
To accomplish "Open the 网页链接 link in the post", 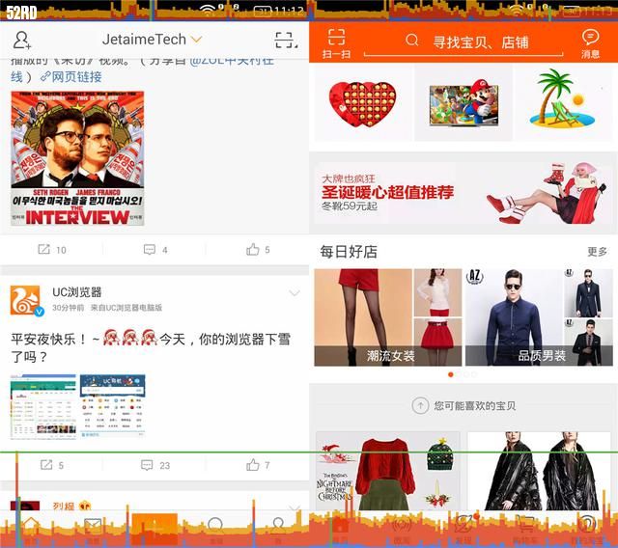I will pos(71,76).
